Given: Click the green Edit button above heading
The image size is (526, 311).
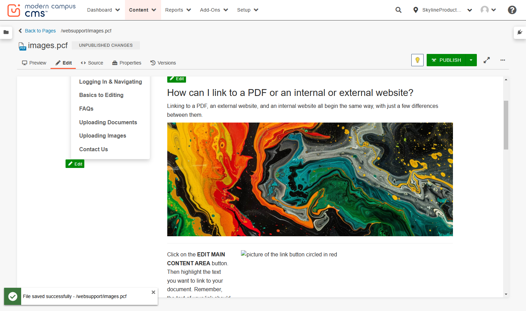Looking at the screenshot, I should (x=176, y=79).
